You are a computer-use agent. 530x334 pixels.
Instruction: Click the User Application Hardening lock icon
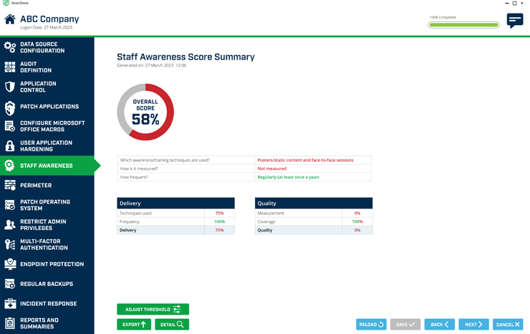click(10, 146)
